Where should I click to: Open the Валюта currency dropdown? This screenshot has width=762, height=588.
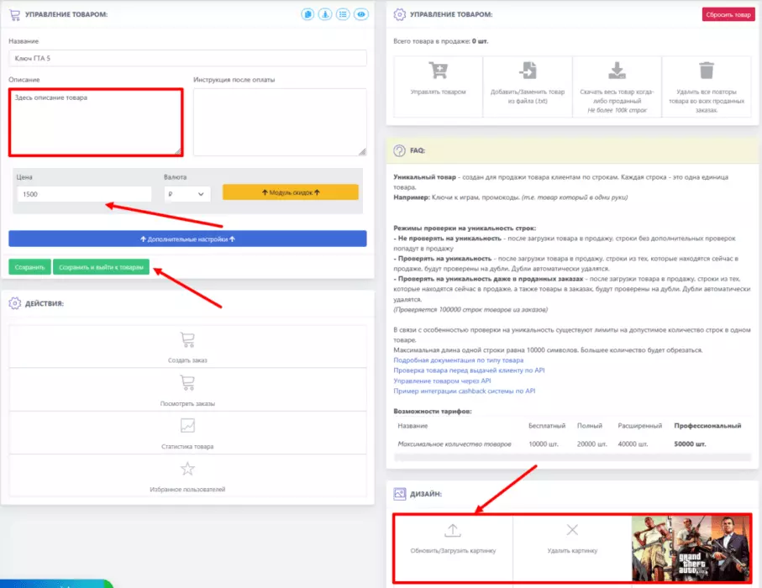pos(187,194)
